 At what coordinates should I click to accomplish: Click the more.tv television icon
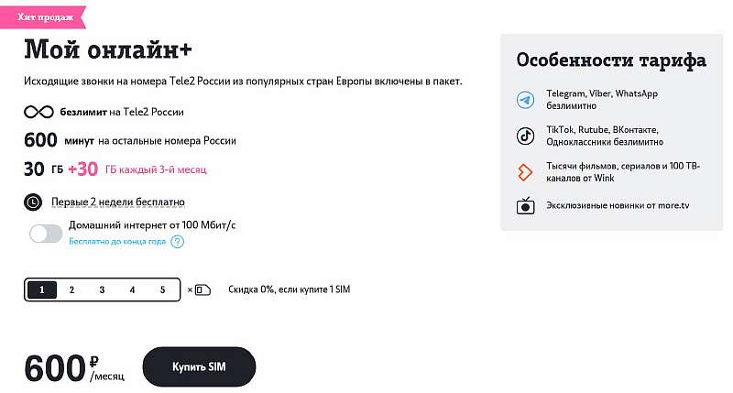[x=526, y=205]
